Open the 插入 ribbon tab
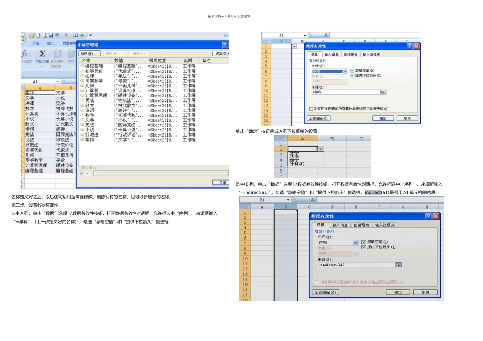The image size is (483, 341). [50, 43]
